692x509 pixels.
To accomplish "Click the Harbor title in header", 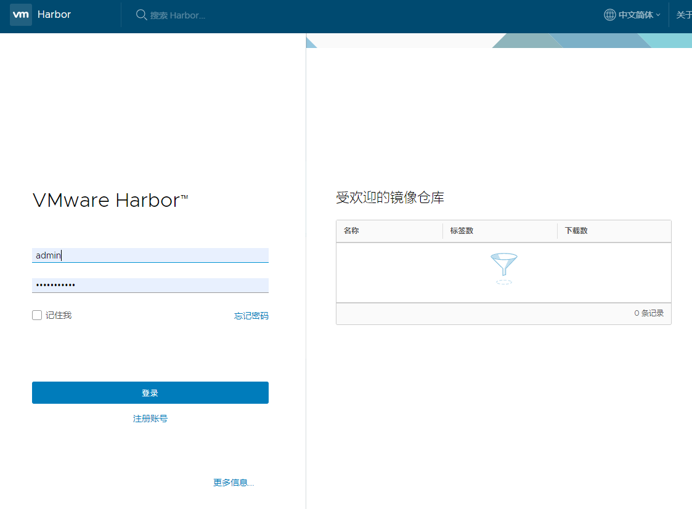I will click(x=54, y=15).
